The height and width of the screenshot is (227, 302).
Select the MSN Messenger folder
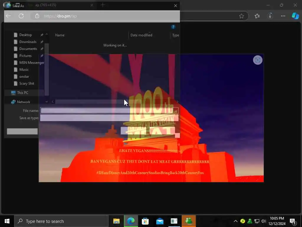coord(29,63)
